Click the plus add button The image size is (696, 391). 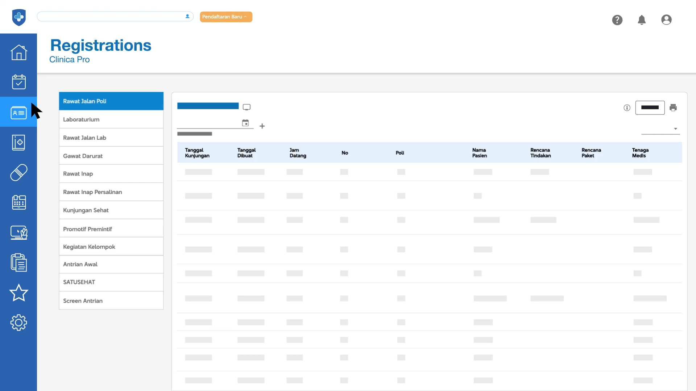262,126
